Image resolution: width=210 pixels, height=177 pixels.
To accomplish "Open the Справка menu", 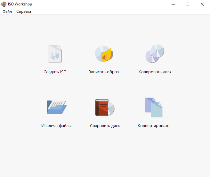I will 24,12.
